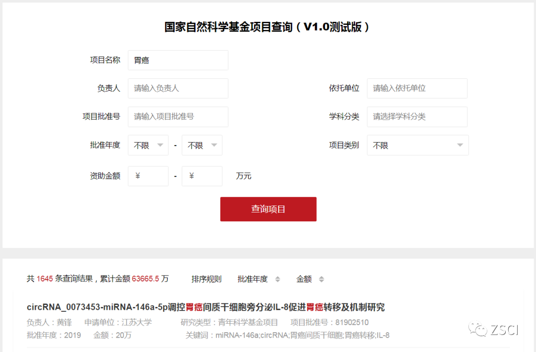Click the maximum 资助金额 input field
This screenshot has width=536, height=352.
pos(201,176)
